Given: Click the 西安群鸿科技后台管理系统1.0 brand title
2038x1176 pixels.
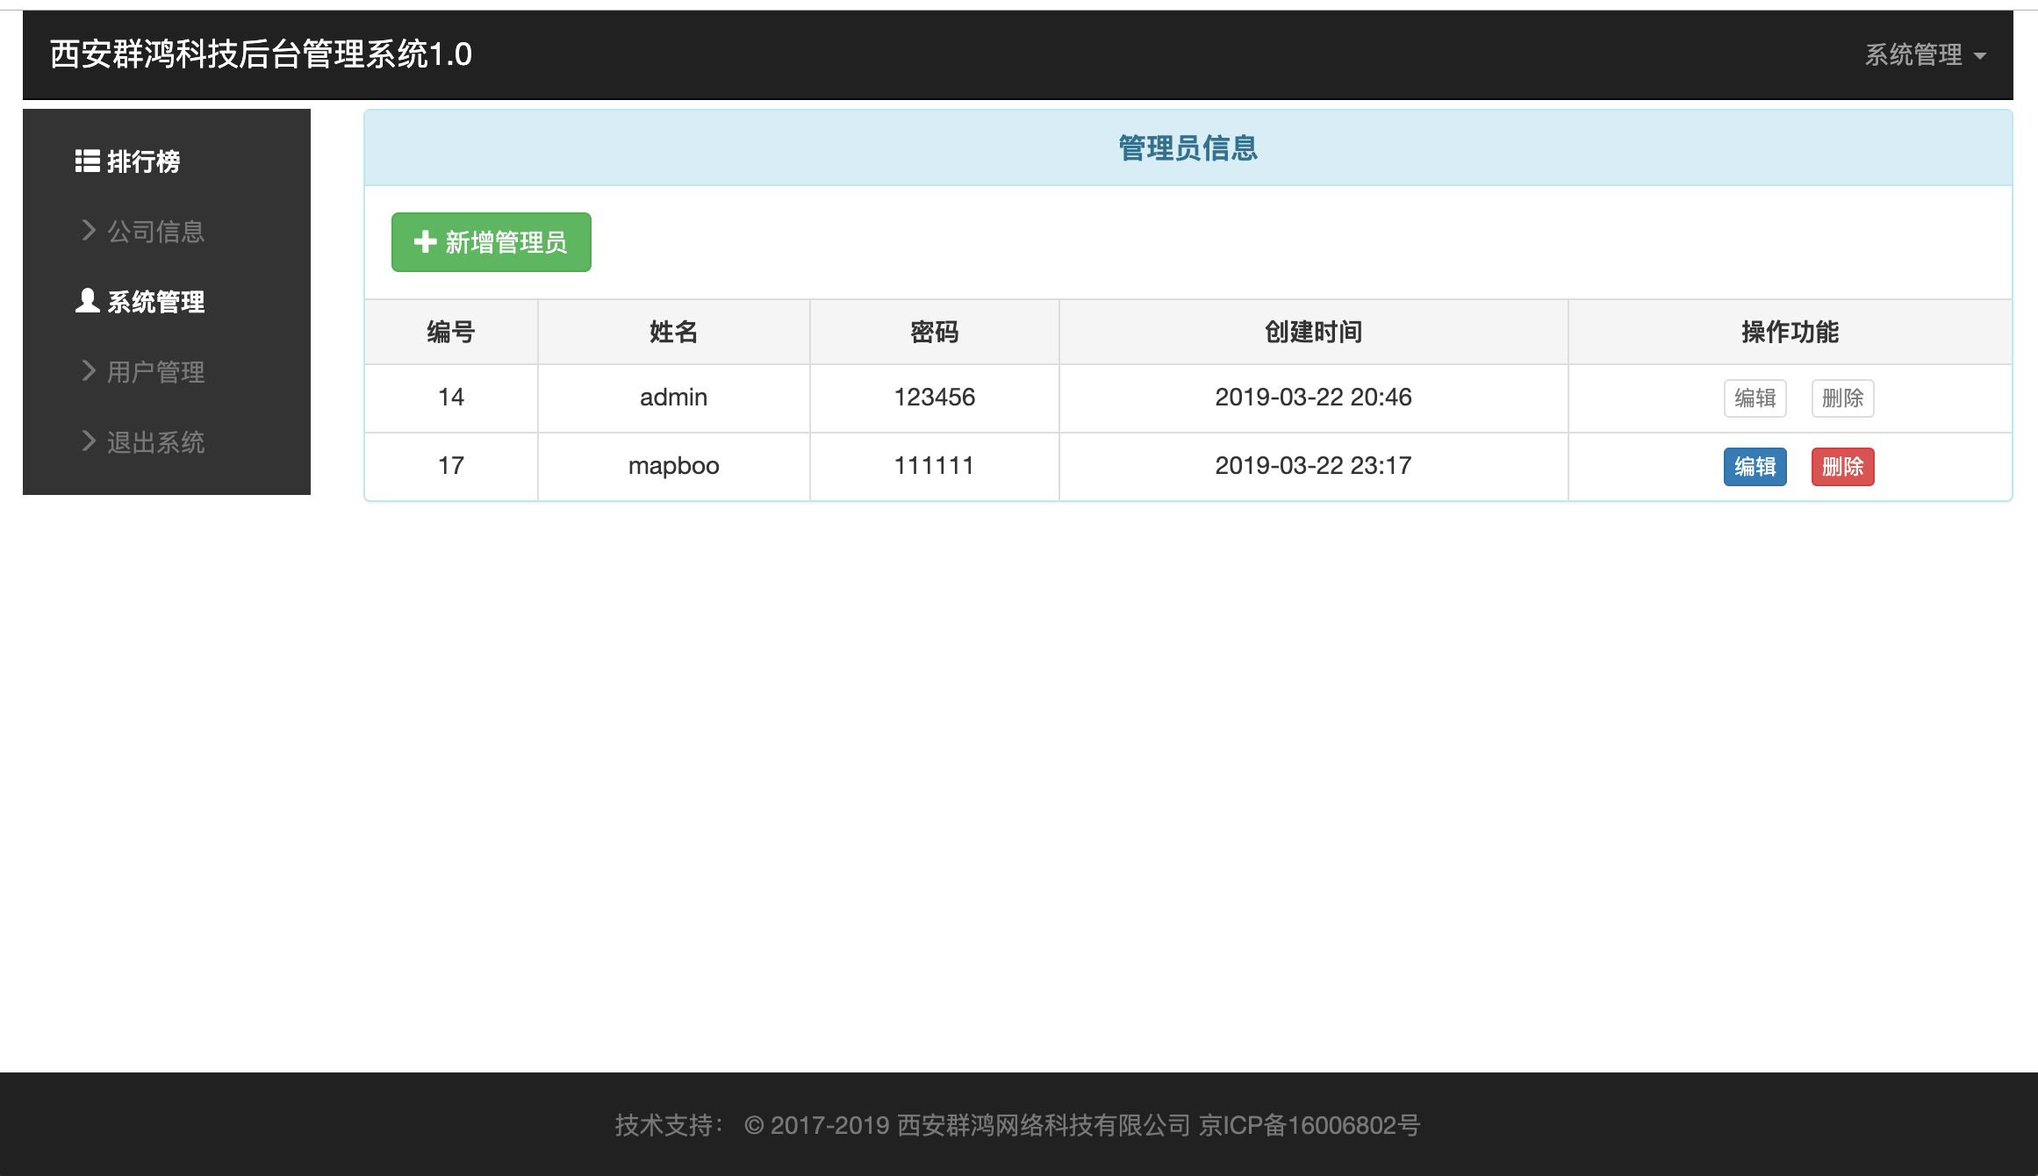Looking at the screenshot, I should pos(261,54).
